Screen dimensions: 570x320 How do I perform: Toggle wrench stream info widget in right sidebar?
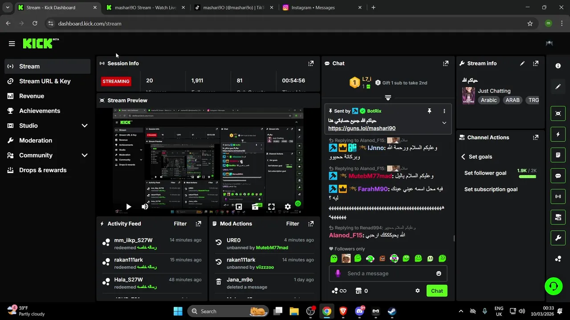[558, 238]
